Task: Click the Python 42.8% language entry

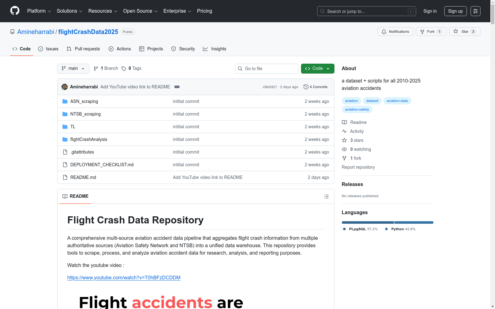Action: coord(400,229)
